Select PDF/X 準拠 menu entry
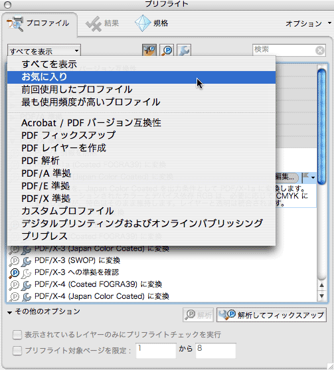This screenshot has height=370, width=334. point(141,199)
